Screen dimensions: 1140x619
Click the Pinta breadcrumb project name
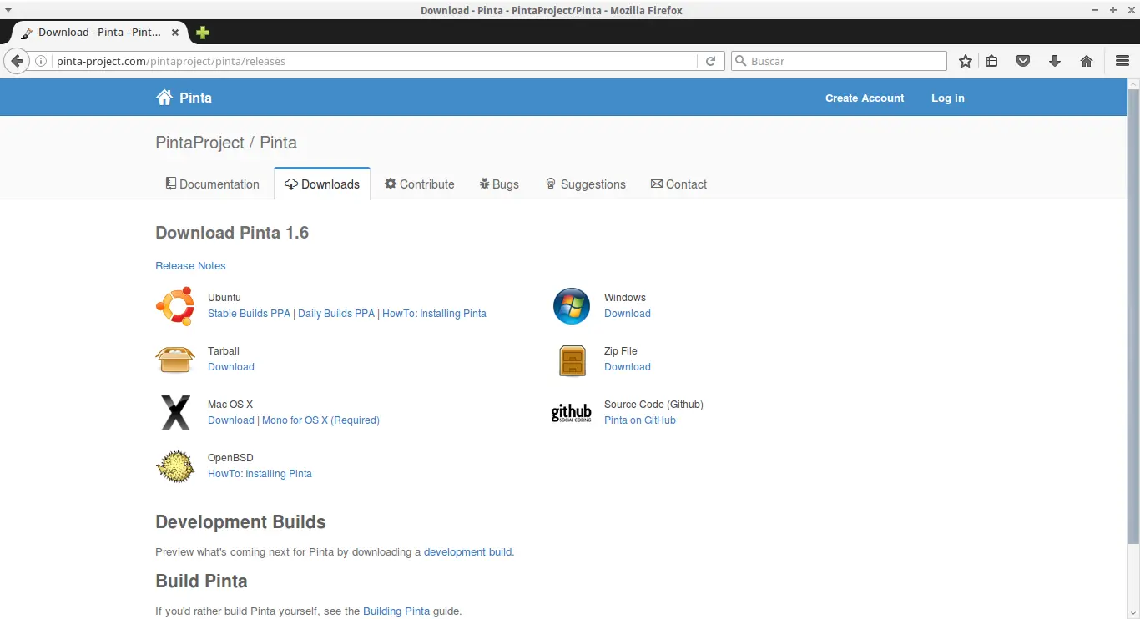[x=279, y=143]
